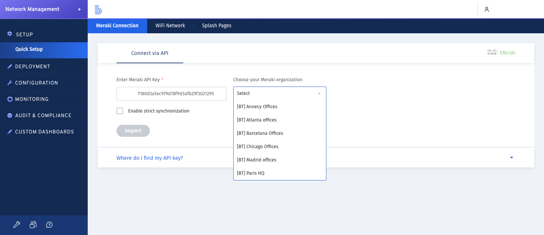
Task: Click the Network Management header title
Action: [32, 9]
